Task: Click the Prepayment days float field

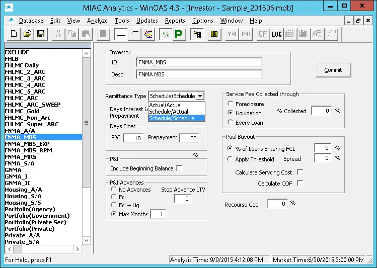Action: click(x=189, y=138)
